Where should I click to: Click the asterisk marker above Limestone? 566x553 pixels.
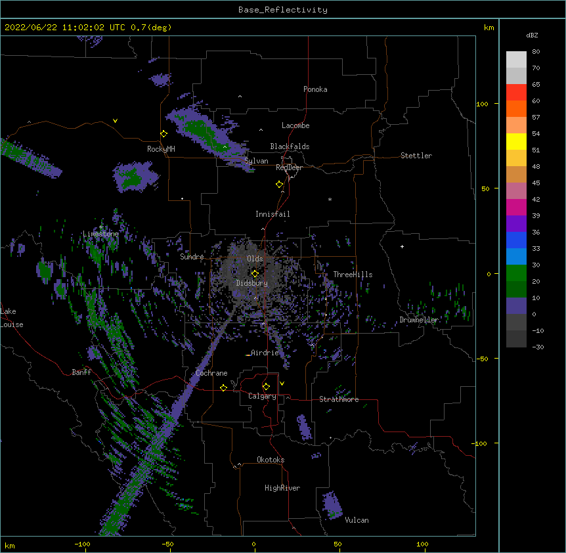tap(101, 227)
